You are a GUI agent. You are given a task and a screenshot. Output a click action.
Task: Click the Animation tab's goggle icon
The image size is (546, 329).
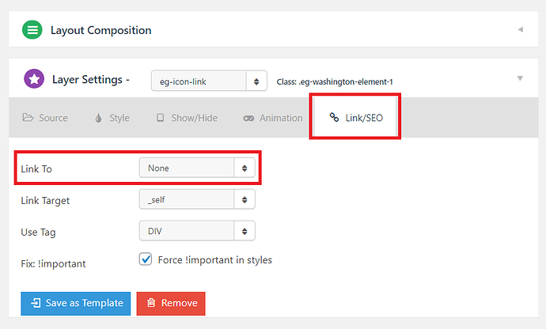coord(248,119)
